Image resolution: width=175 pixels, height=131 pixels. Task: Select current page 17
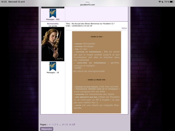74,124
